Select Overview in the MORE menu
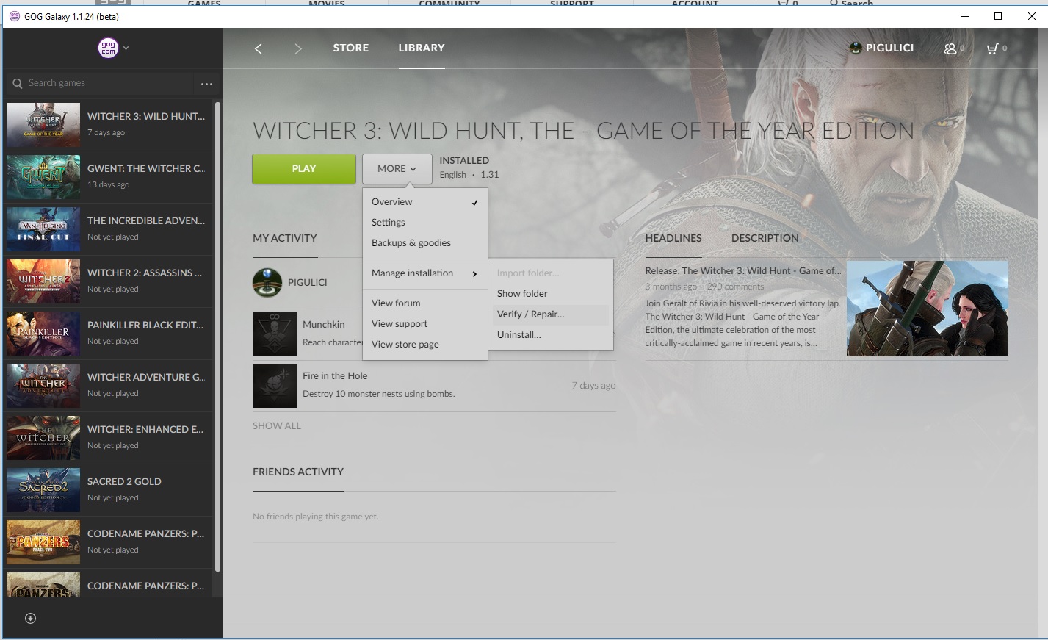This screenshot has width=1048, height=640. coord(424,201)
